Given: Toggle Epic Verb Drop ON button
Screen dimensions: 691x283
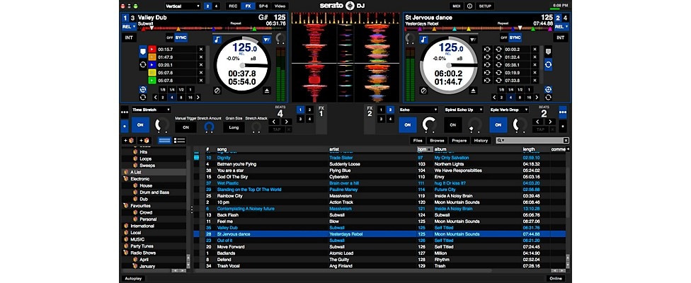Looking at the screenshot, I should point(498,125).
